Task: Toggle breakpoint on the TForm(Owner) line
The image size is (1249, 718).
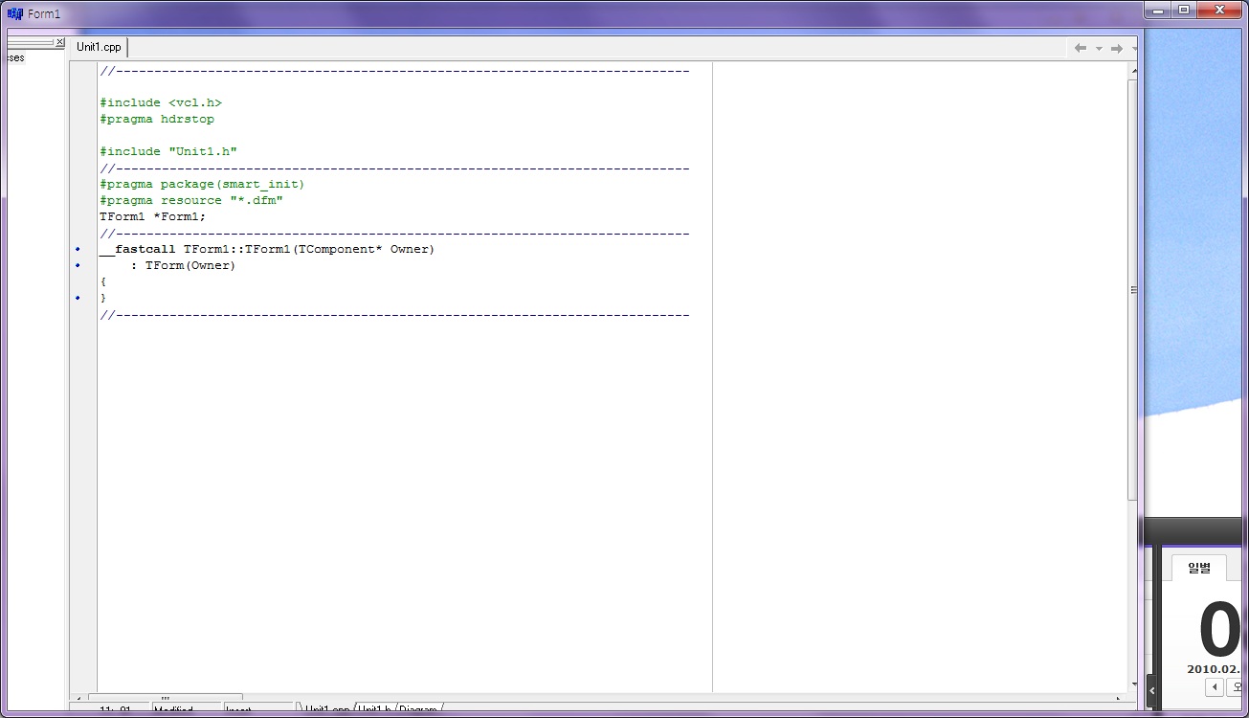Action: pyautogui.click(x=78, y=266)
